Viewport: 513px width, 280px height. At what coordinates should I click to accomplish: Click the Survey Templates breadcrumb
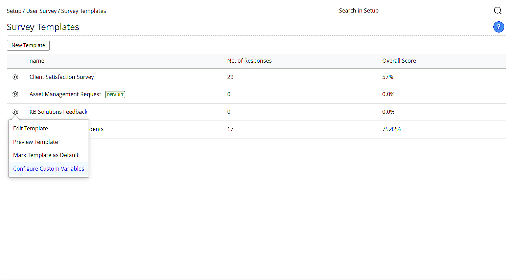pos(84,10)
